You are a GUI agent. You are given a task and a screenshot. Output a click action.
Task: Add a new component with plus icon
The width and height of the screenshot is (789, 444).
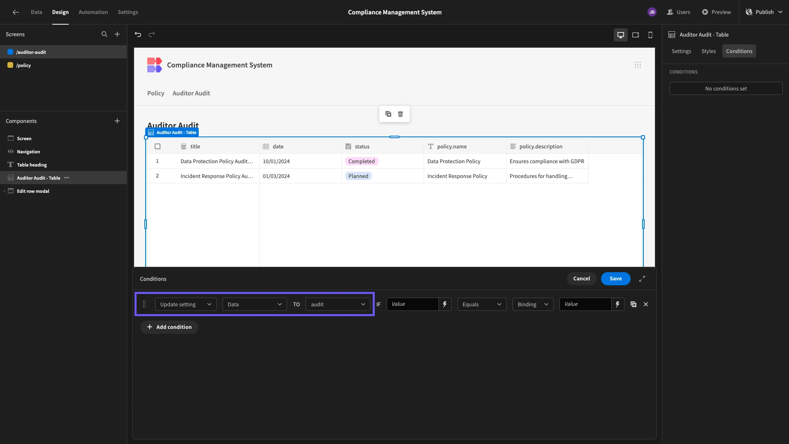(117, 121)
